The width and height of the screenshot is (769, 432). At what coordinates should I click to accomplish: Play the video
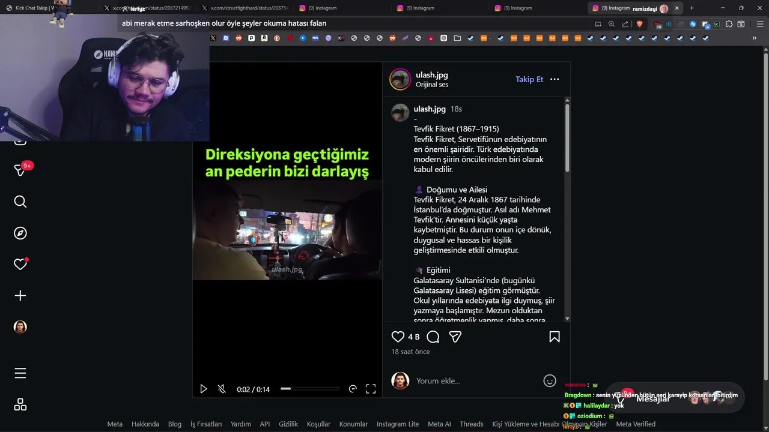(x=204, y=389)
